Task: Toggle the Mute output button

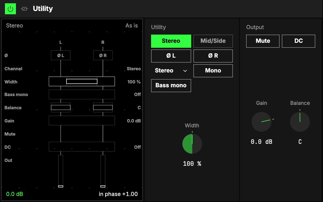Action: click(x=263, y=41)
